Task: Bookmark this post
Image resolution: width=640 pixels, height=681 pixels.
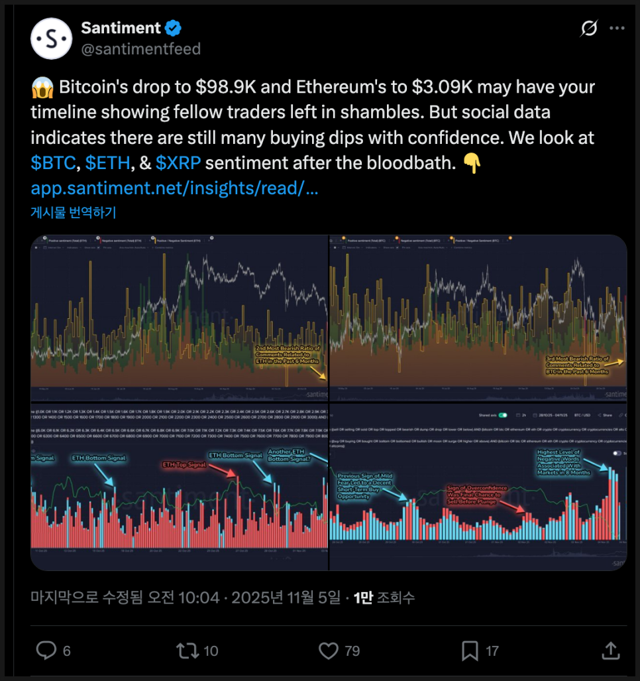Action: click(470, 650)
